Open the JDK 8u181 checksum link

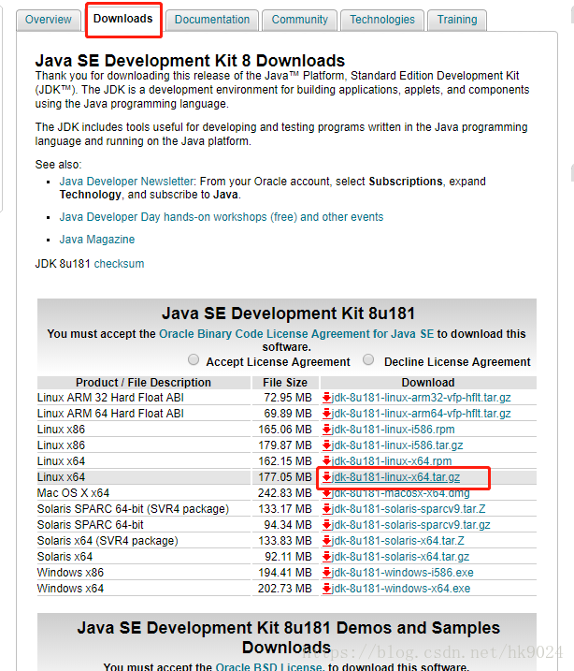120,264
